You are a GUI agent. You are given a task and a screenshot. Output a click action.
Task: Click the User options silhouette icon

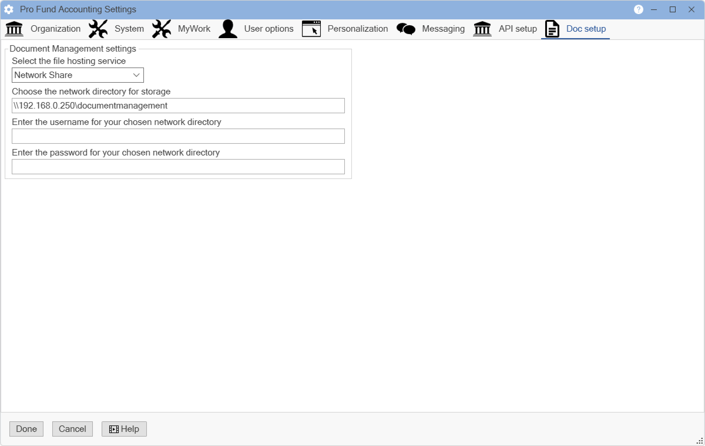228,29
